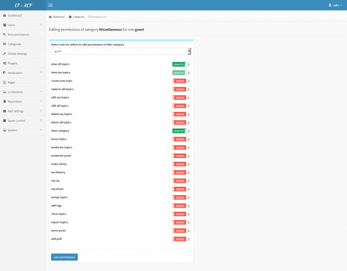Click info icon for view all topics
The image size is (347, 271).
[189, 64]
